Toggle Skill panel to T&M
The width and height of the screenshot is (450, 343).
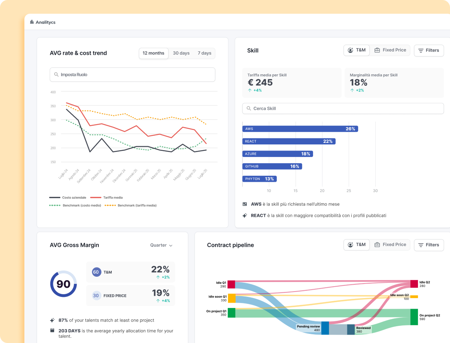[357, 50]
